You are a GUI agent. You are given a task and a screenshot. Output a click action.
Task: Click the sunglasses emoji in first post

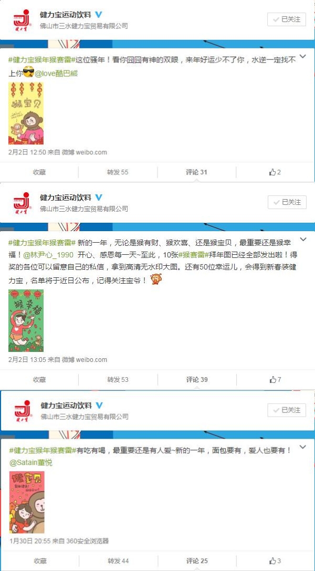[x=28, y=73]
